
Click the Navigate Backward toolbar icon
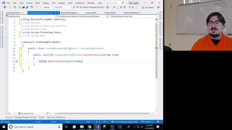[x=5, y=7]
